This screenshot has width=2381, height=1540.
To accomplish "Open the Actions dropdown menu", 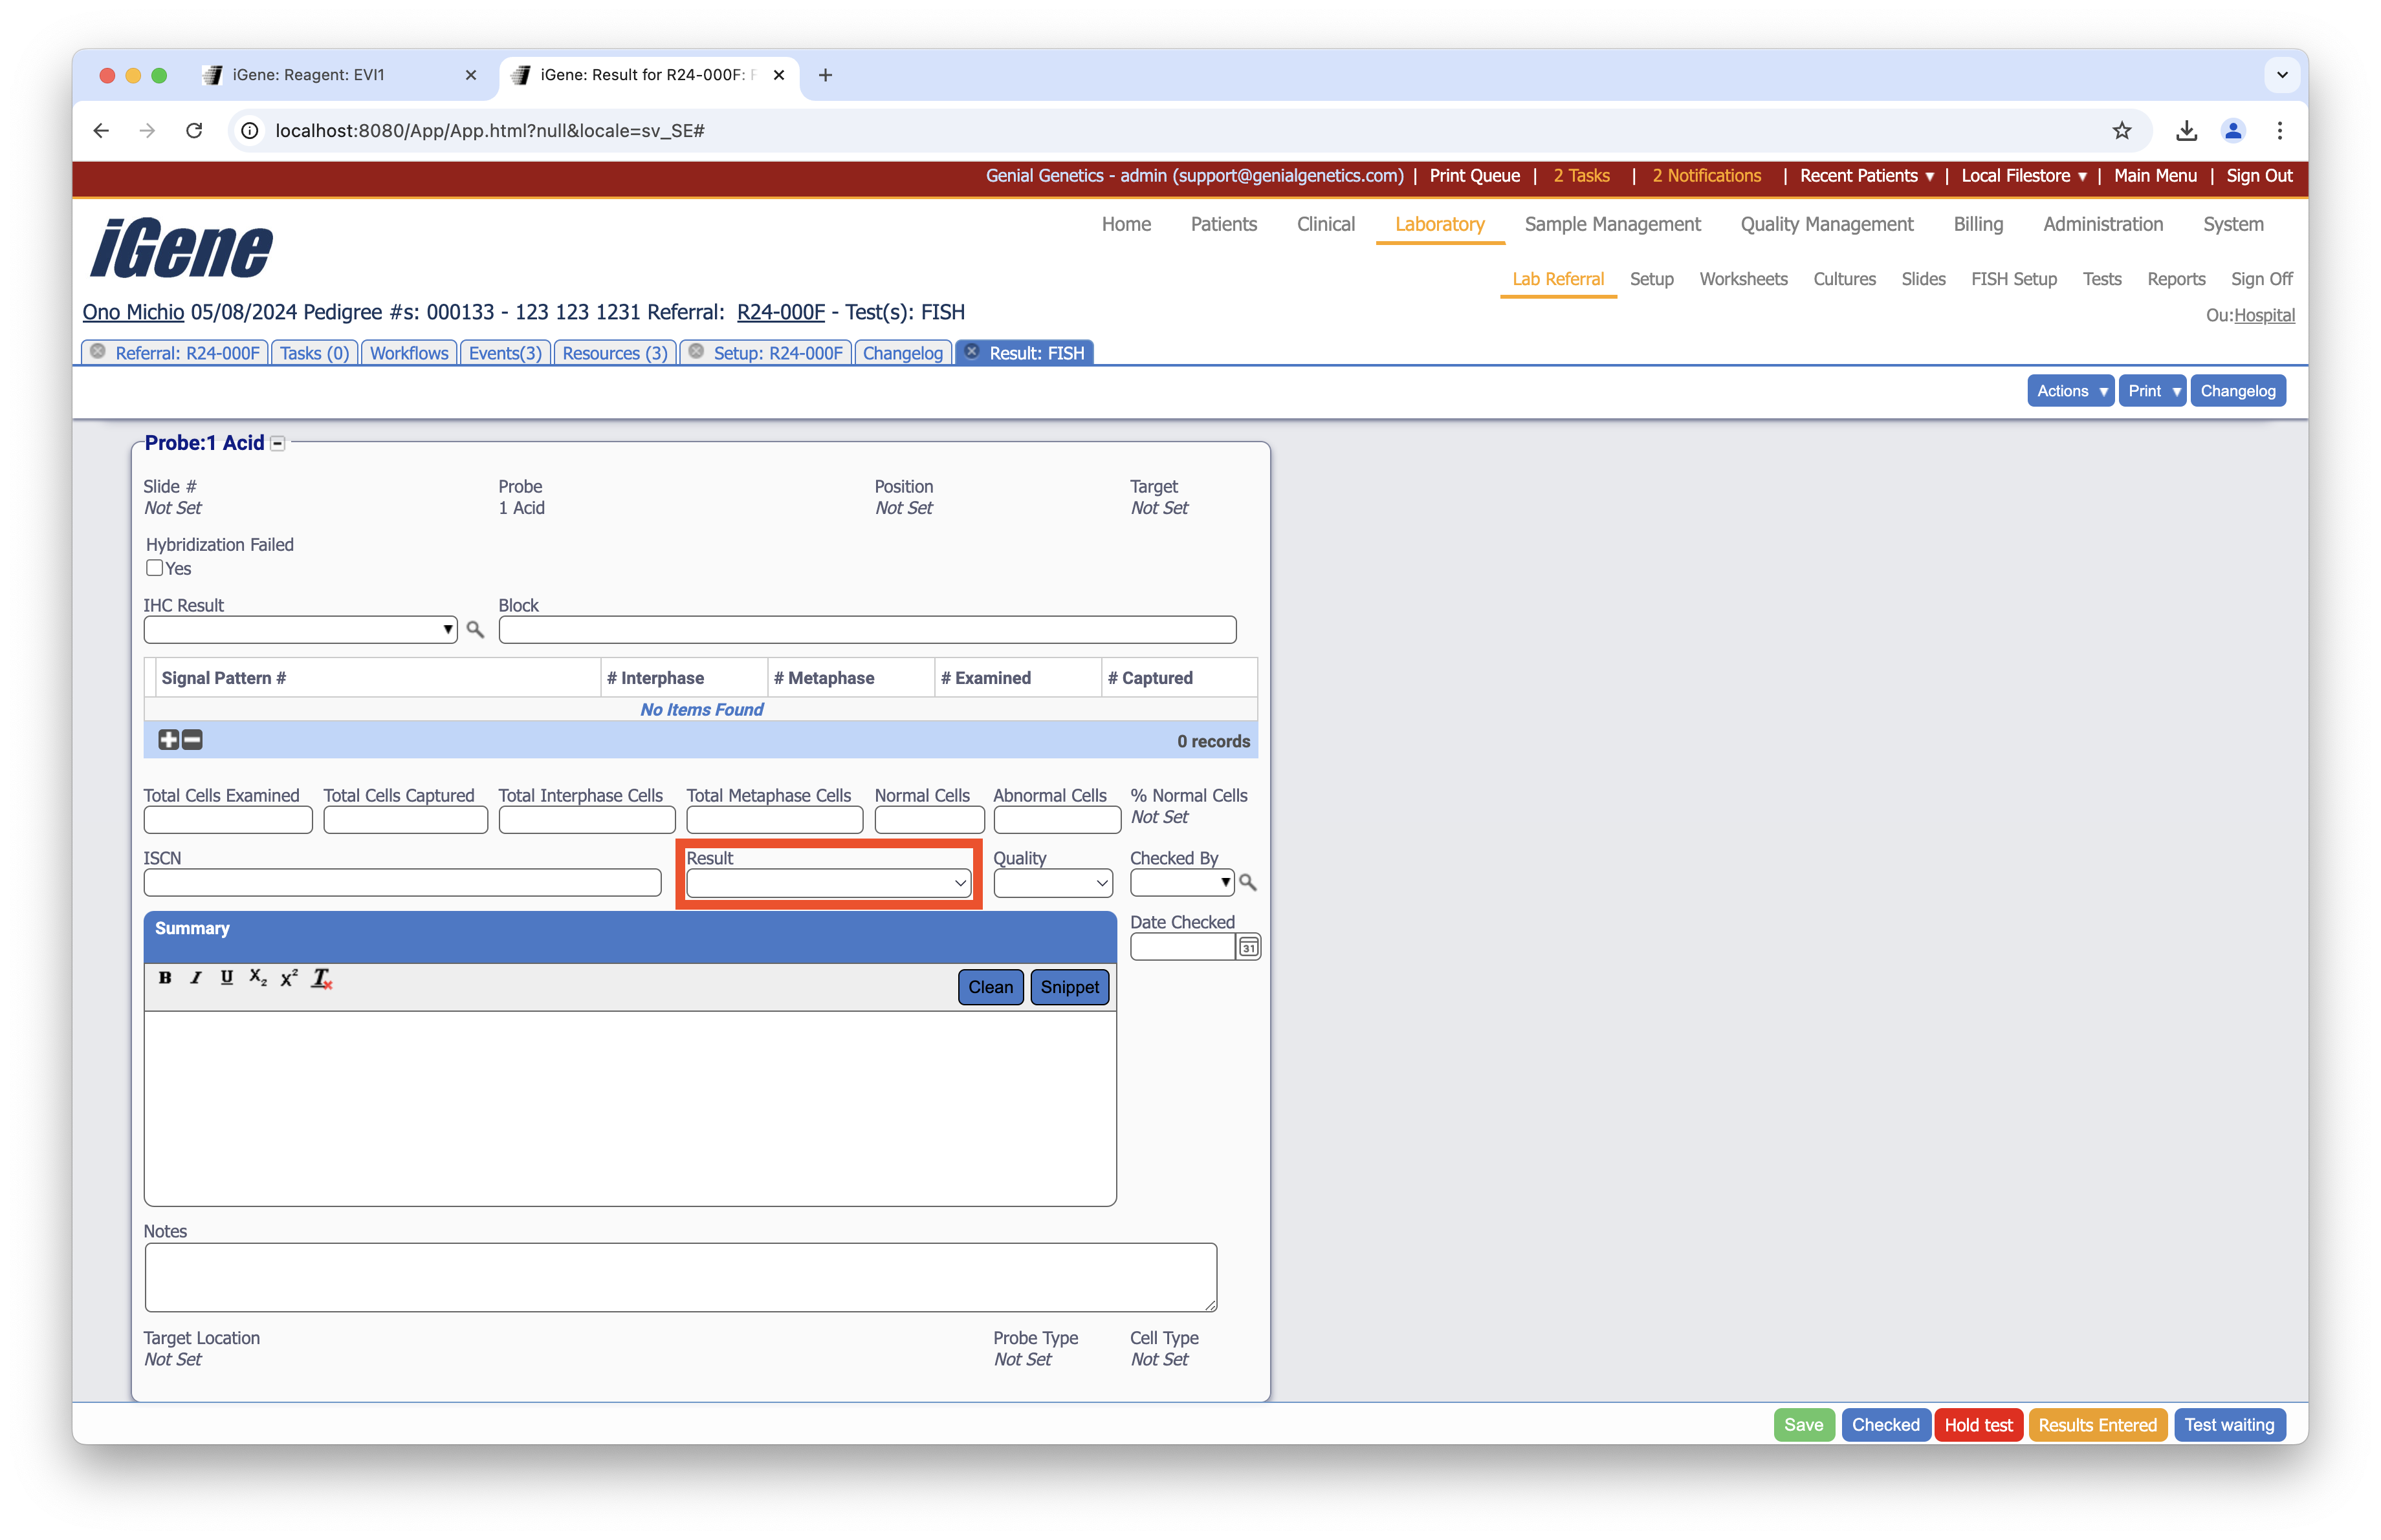I will 2070,390.
